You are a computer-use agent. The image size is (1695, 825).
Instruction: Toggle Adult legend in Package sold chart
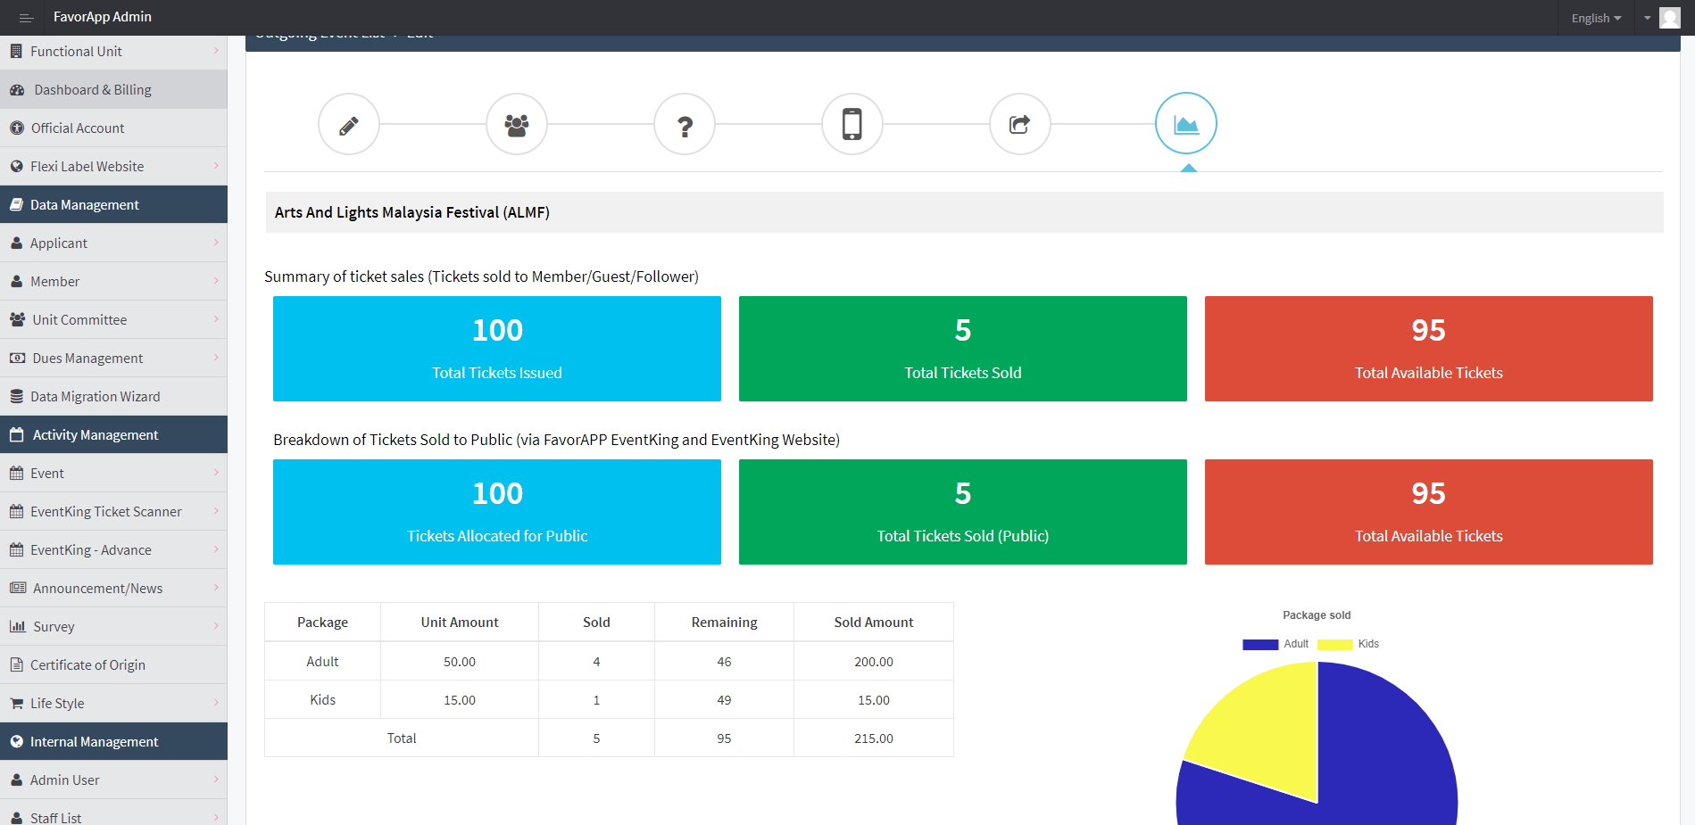coord(1275,644)
